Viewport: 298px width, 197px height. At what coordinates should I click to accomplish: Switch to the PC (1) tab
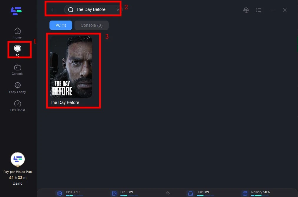tap(61, 25)
